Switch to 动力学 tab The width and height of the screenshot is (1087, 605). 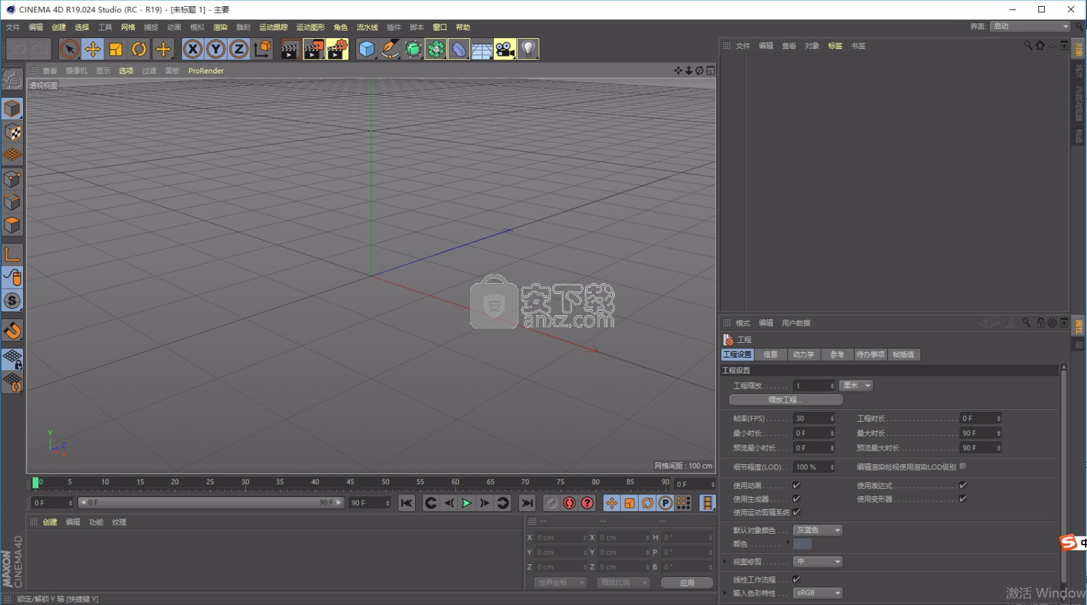pos(804,354)
